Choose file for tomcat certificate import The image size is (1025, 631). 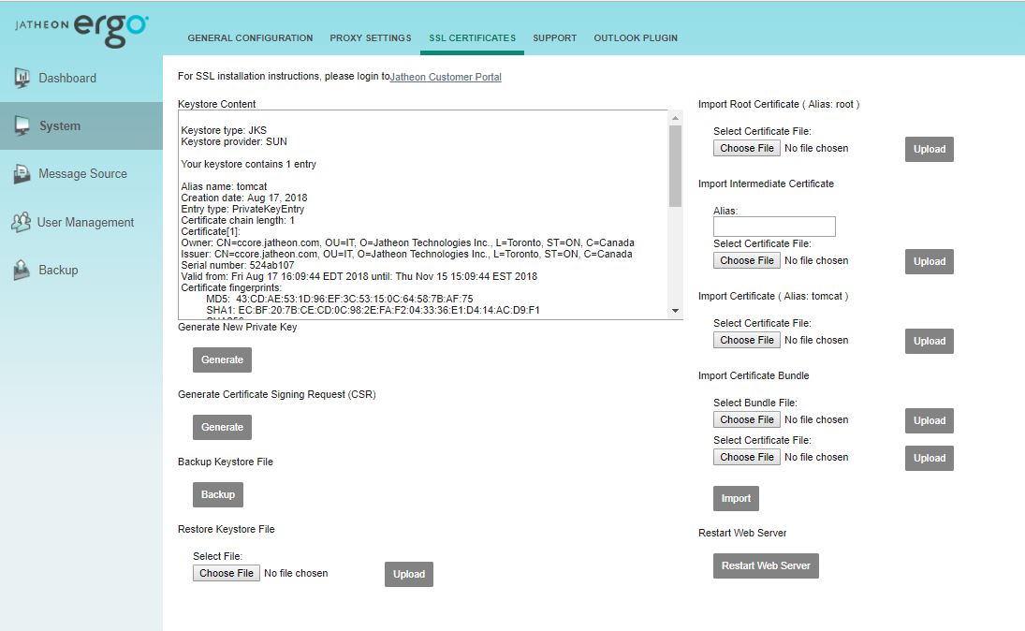click(x=747, y=340)
